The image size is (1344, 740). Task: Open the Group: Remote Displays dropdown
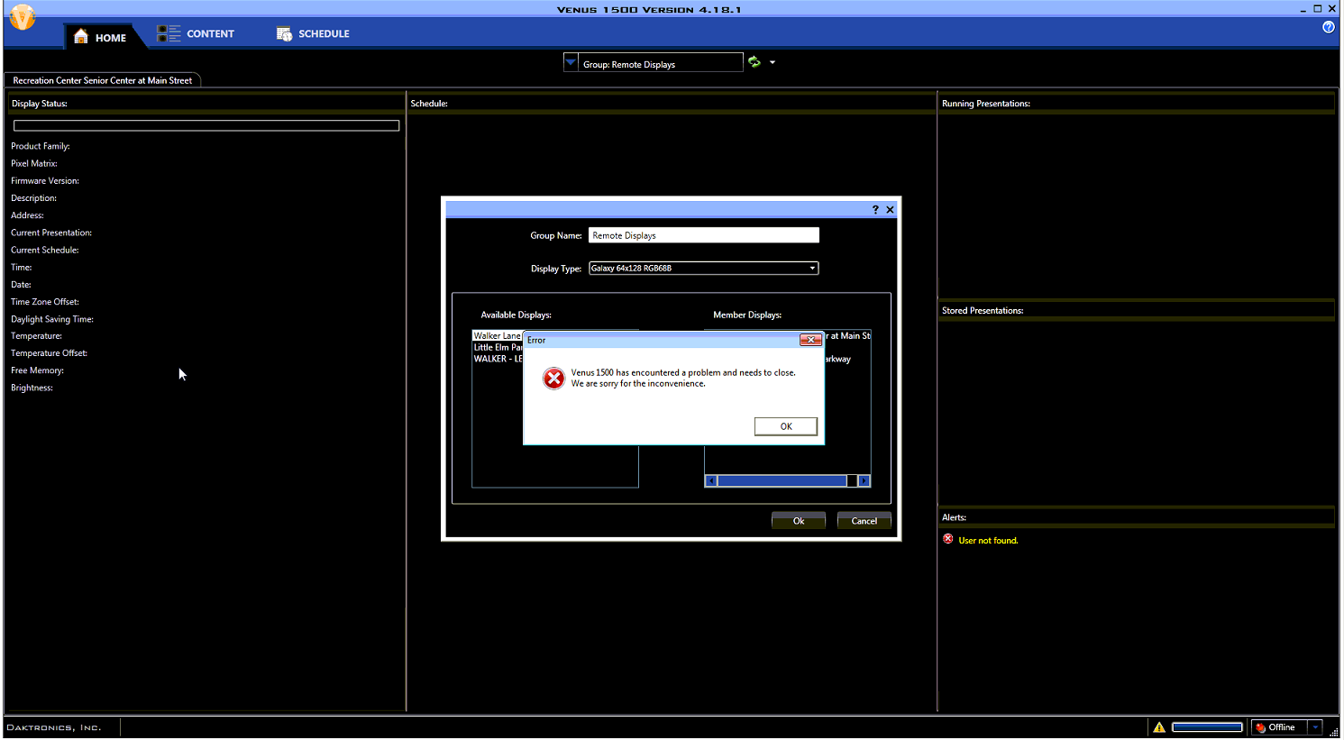click(x=571, y=61)
